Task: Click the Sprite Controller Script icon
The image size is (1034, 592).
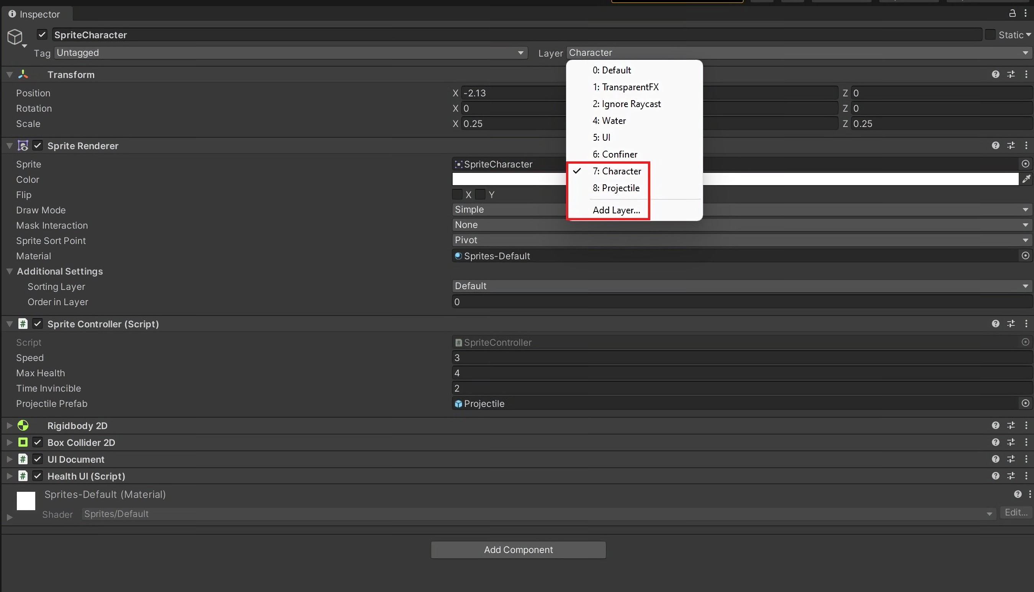Action: point(22,324)
